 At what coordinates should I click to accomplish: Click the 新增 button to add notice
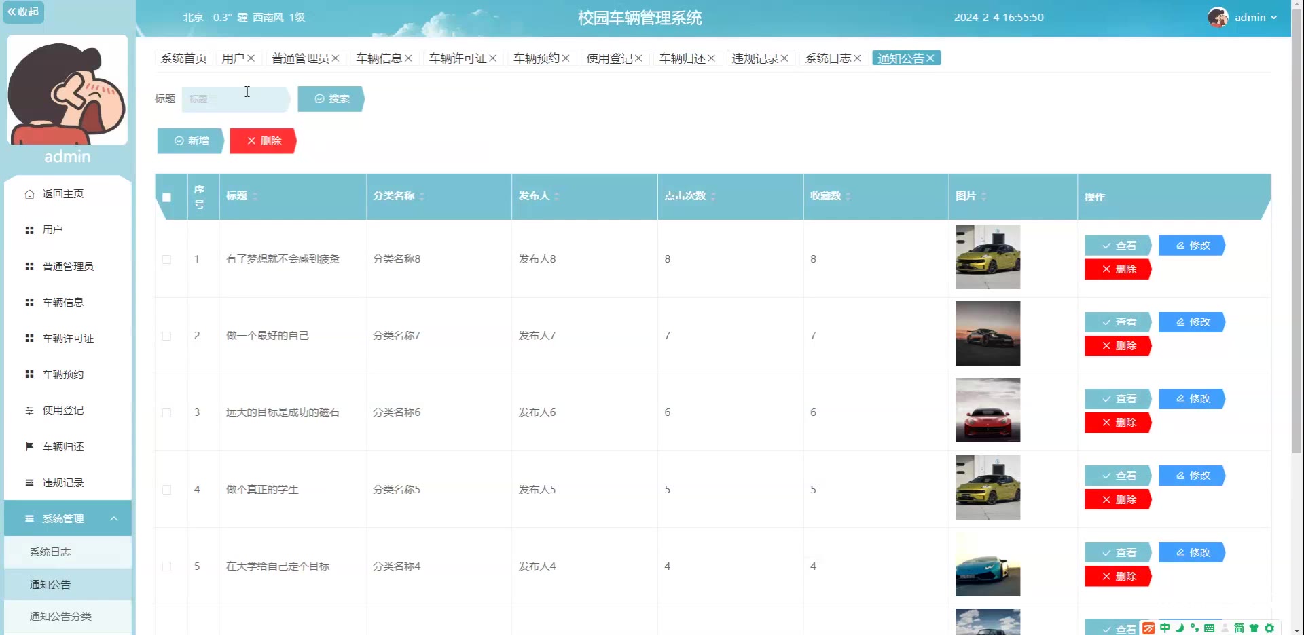190,141
